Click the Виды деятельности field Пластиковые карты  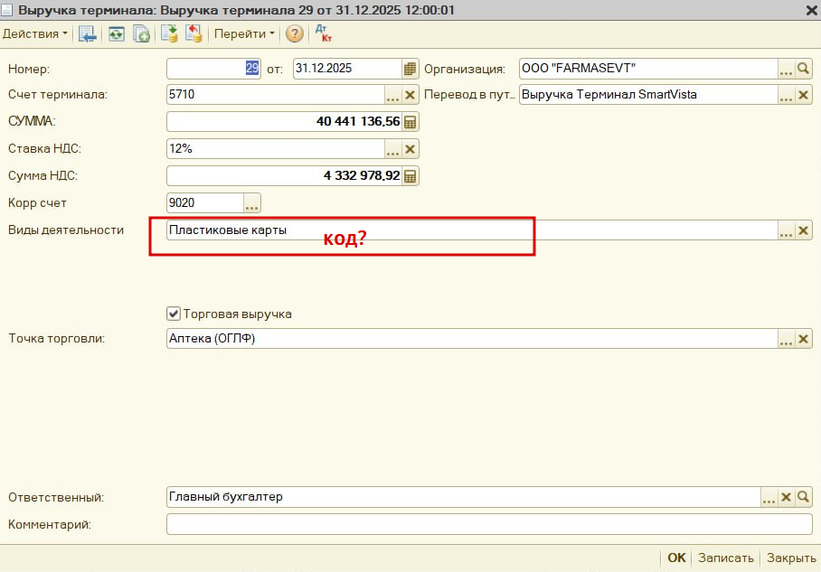click(472, 230)
